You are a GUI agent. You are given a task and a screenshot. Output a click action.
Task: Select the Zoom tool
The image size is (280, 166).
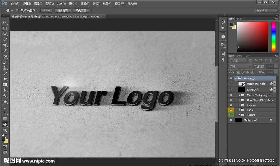5,130
